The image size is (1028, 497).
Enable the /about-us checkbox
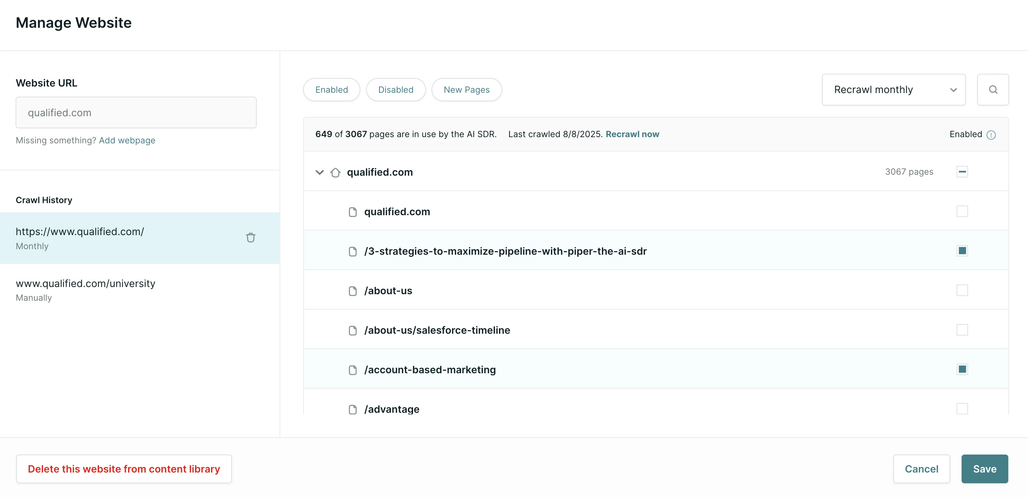tap(962, 290)
